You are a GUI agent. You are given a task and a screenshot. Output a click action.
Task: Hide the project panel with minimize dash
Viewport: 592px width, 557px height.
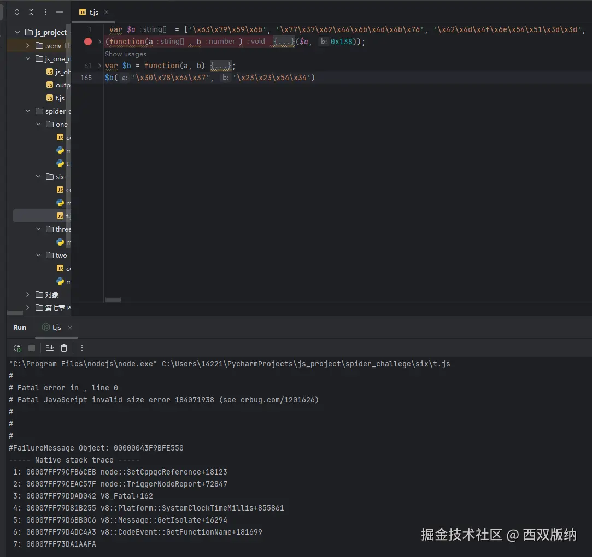coord(59,12)
